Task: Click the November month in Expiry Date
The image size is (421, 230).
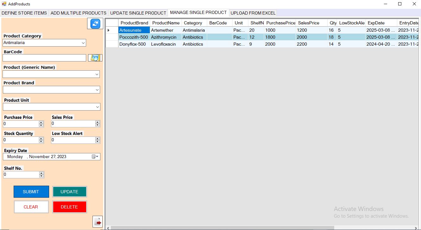Action: [x=39, y=157]
